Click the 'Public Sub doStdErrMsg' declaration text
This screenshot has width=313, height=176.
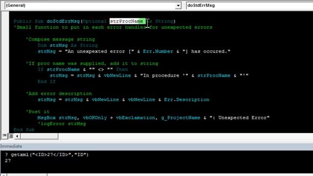coord(46,21)
